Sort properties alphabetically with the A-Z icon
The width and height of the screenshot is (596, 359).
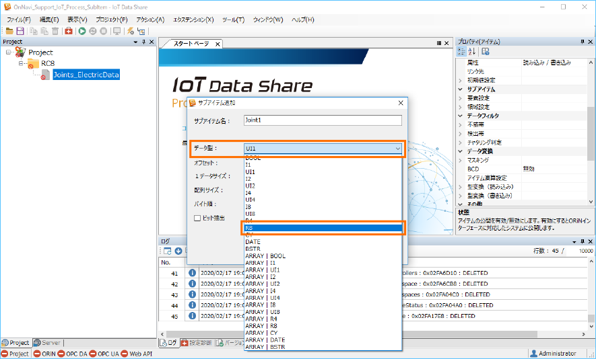[472, 52]
